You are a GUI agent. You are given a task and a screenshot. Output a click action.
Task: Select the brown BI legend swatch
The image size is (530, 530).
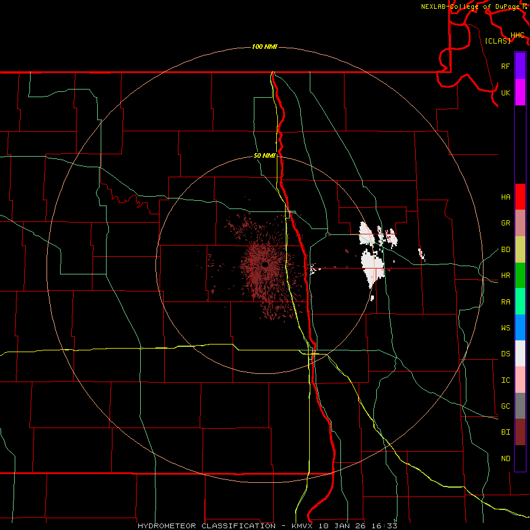click(520, 432)
